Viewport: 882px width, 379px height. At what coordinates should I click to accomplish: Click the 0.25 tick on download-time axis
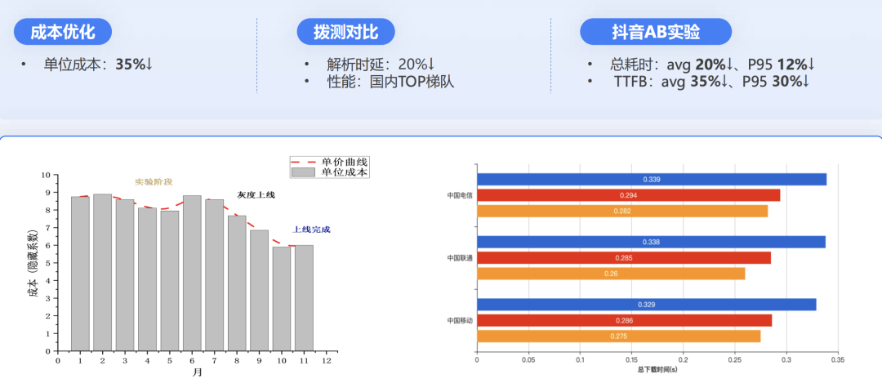[735, 359]
